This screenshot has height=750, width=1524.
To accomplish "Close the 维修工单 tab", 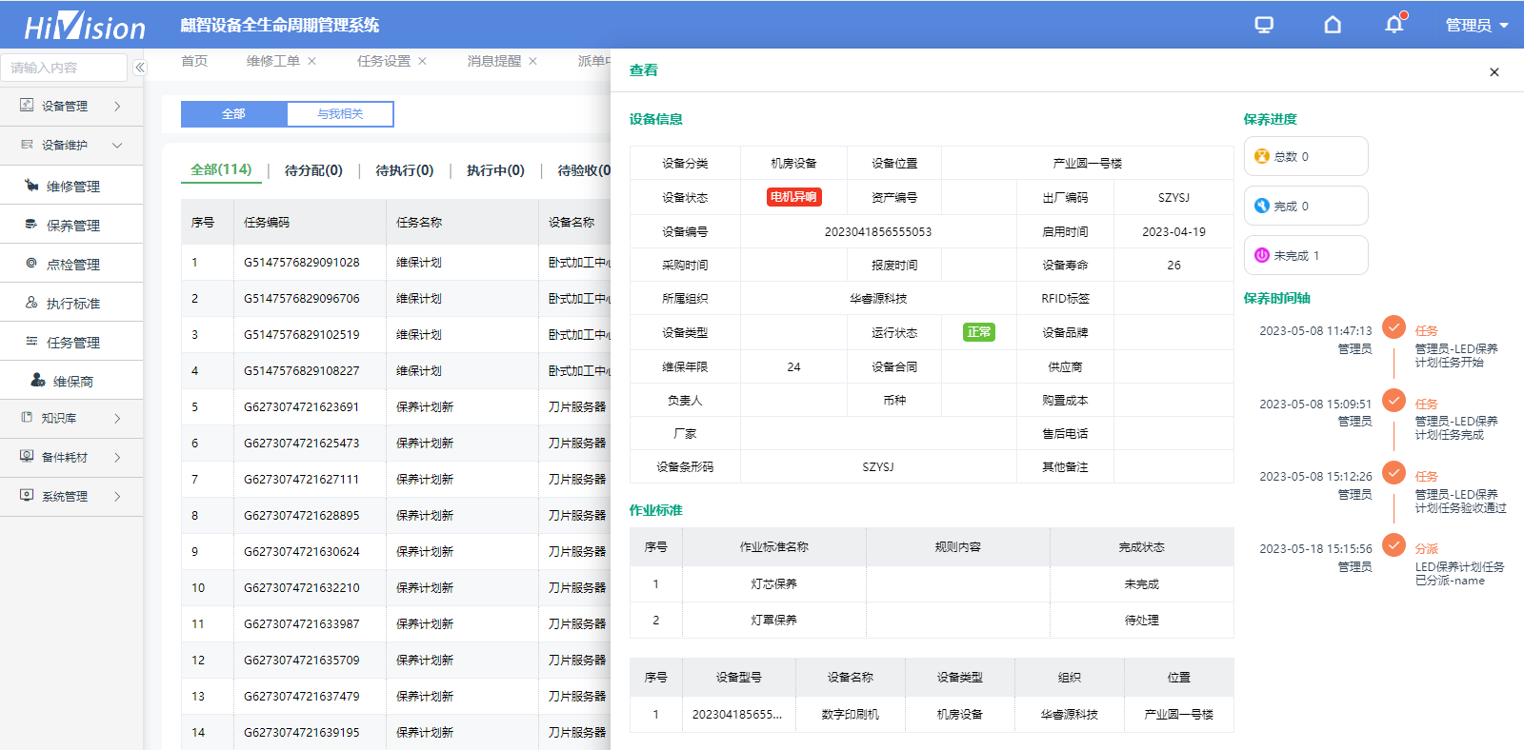I will pos(311,61).
